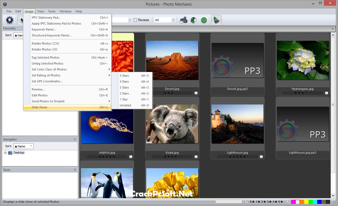Screen dimensions: 338x206
Task: Choose 5 Stars in rating submenu
Action: pos(132,76)
